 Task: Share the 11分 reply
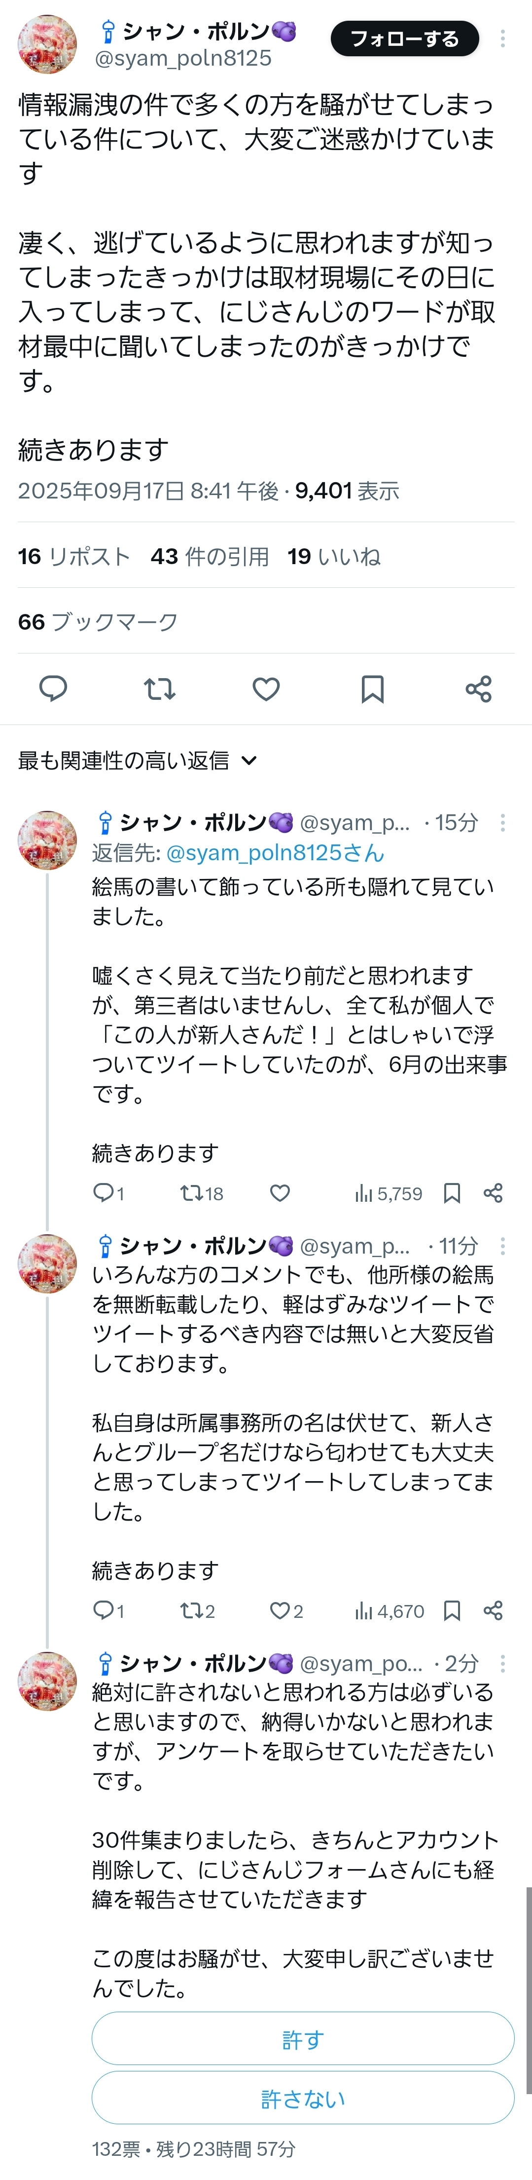tap(493, 1610)
